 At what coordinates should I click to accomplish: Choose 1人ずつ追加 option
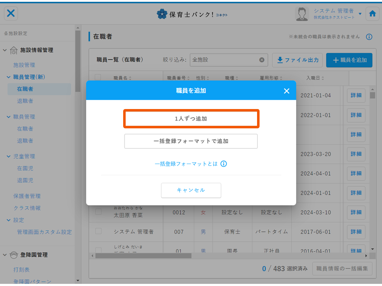(x=191, y=119)
